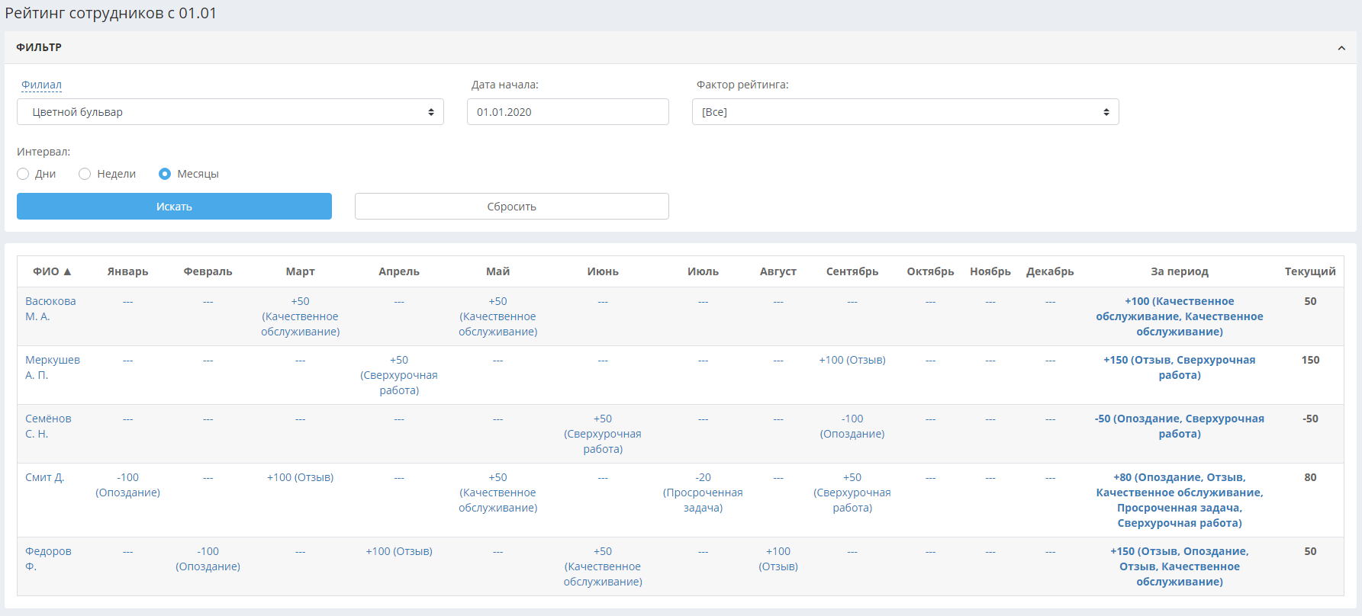
Task: Click Меркушев's current rating 150
Action: click(x=1310, y=360)
